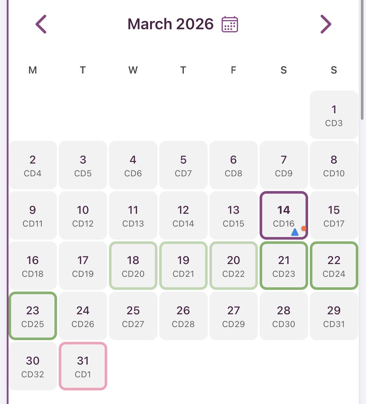
Task: Select March 5 labeled CD7
Action: (183, 165)
